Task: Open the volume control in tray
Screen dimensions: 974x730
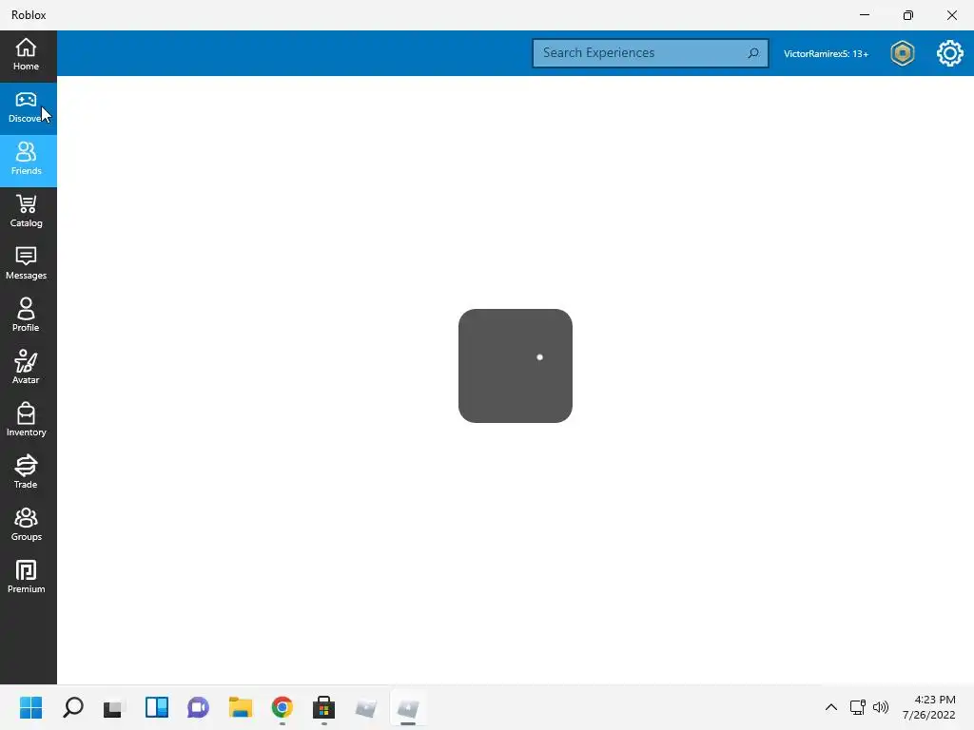Action: pos(880,707)
